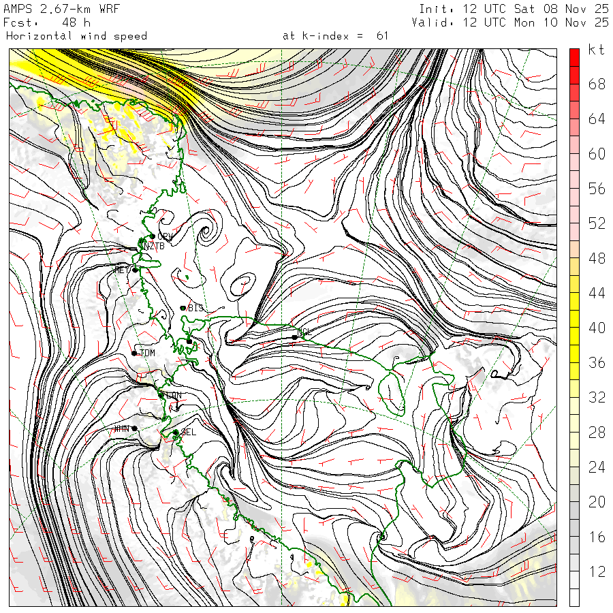Click the 20 colorbar value
613x613 pixels.
(x=597, y=501)
